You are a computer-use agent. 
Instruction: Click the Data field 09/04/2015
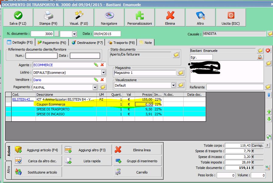point(107,34)
